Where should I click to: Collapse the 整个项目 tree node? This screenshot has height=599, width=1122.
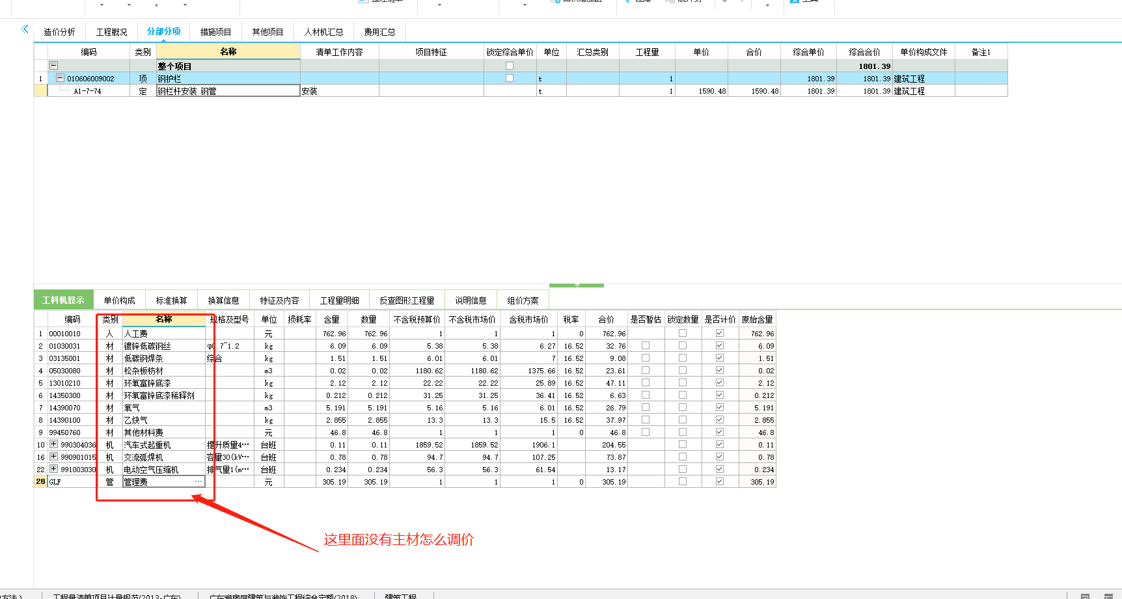(x=54, y=66)
